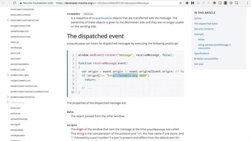Screen dimensions: 251x141
Task: Open ondeviceorientation sidebar entry
Action: pyautogui.click(x=24, y=86)
